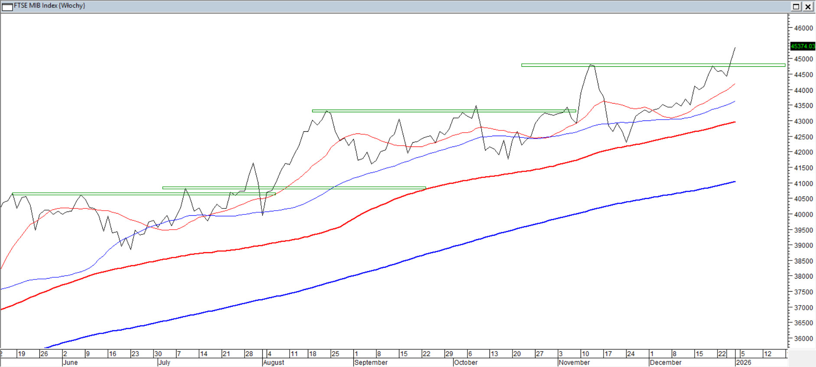The image size is (816, 367).
Task: Open the chart window system menu icon
Action: tap(7, 6)
